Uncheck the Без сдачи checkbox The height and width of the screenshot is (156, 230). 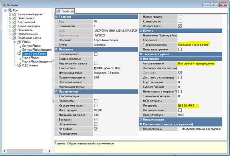[96, 120]
